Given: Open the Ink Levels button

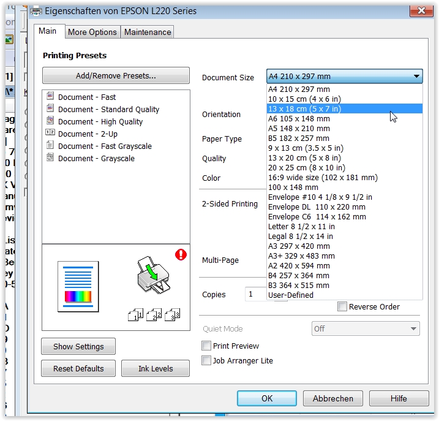Looking at the screenshot, I should point(155,368).
